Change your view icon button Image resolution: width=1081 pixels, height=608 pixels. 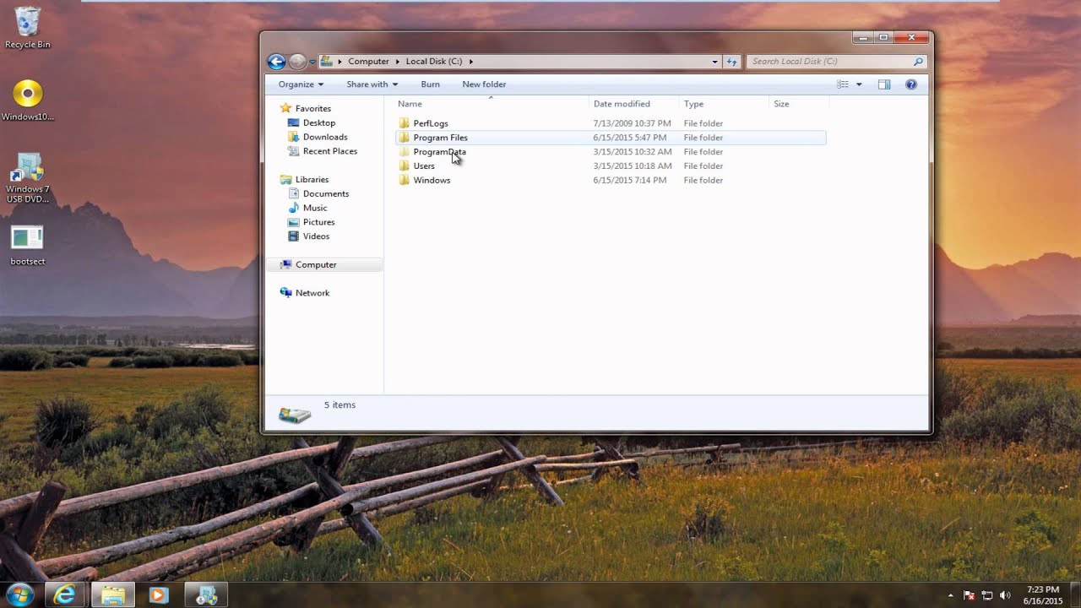click(842, 84)
